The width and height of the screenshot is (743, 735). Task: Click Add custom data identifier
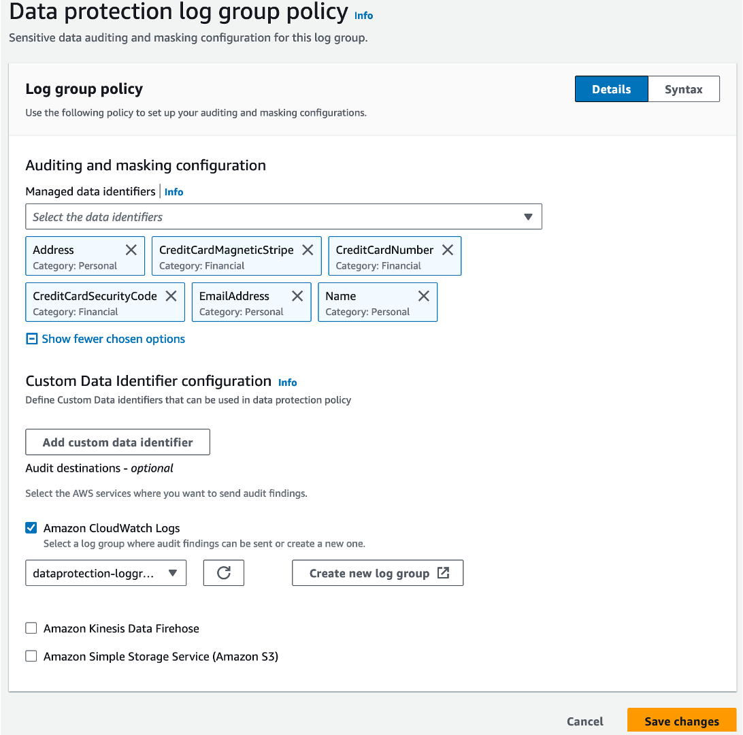(x=117, y=442)
